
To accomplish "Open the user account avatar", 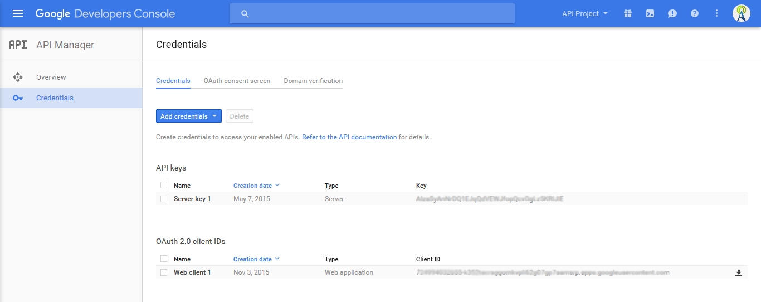I will 741,13.
